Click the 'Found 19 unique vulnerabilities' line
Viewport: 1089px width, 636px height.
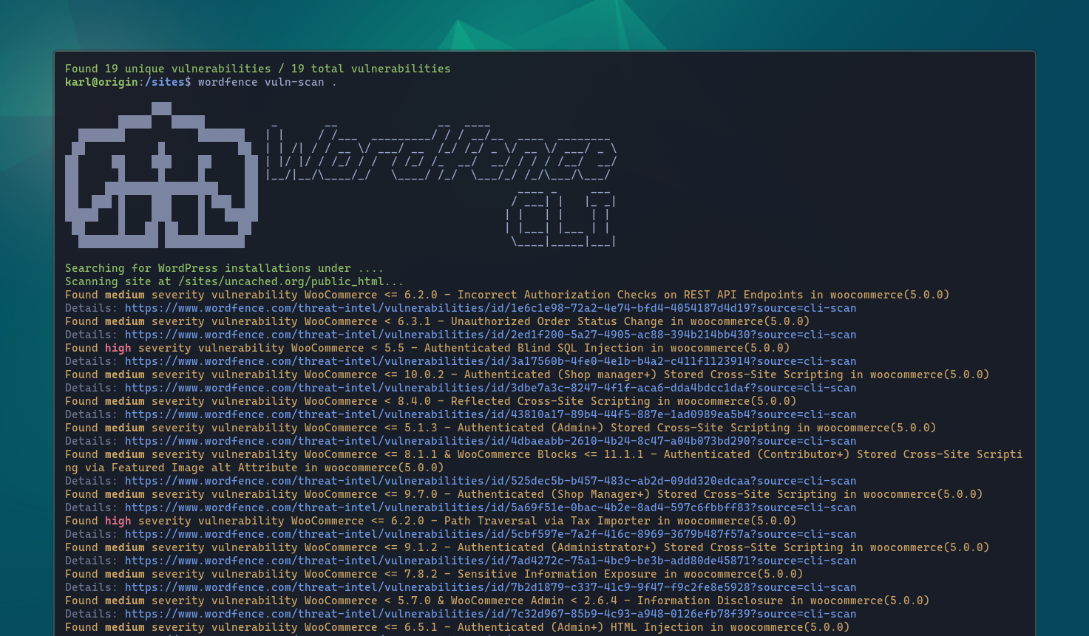point(257,69)
